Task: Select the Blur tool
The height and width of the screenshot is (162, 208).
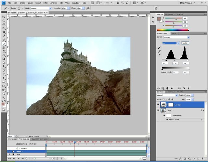Action: 4,63
